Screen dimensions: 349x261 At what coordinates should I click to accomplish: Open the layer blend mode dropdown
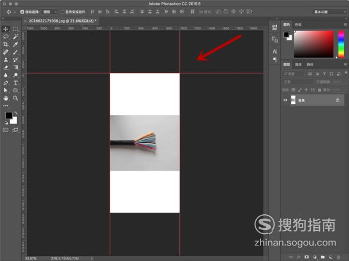click(x=298, y=82)
